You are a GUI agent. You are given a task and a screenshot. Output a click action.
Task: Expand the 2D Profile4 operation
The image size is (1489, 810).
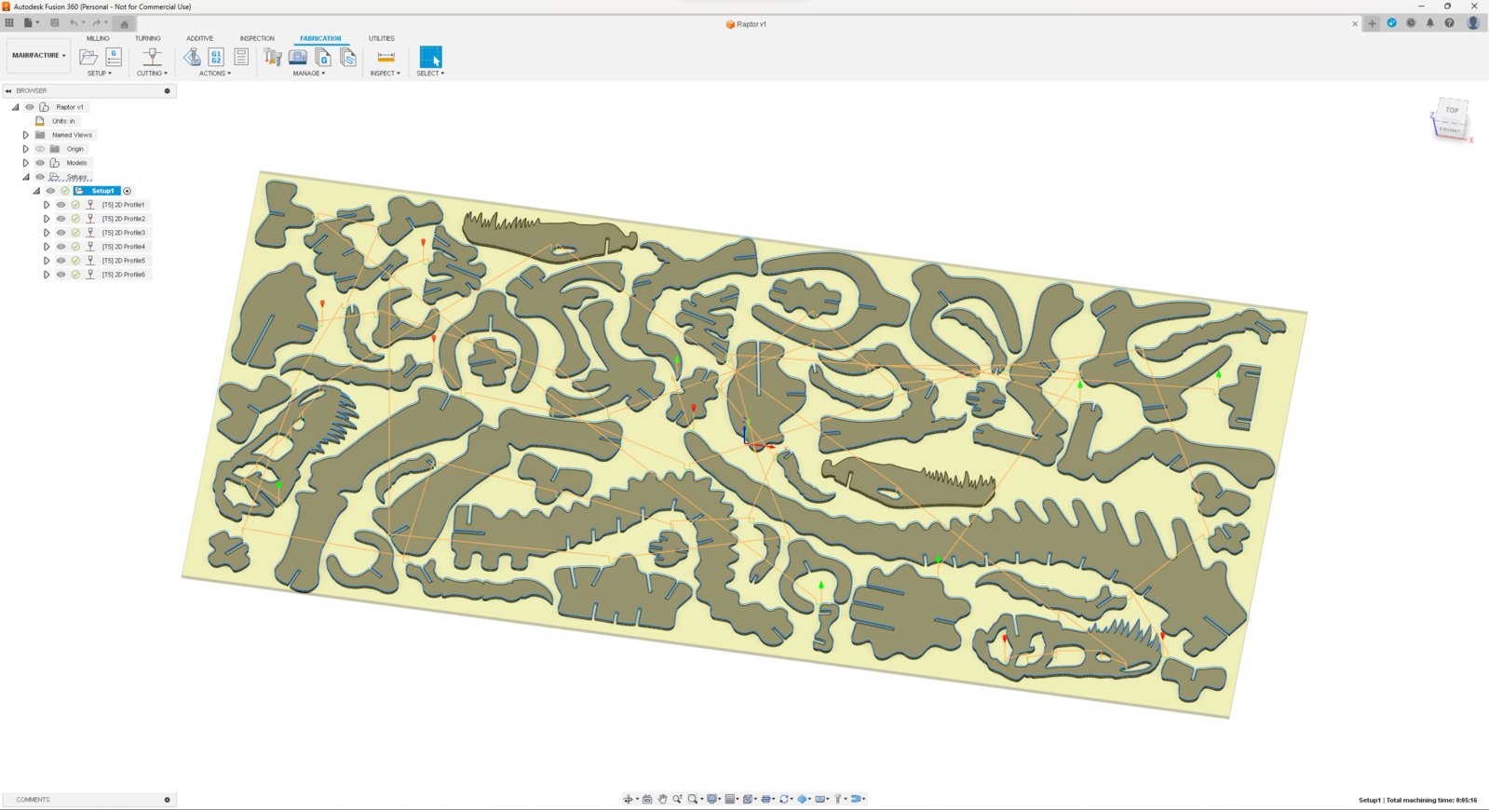[47, 247]
